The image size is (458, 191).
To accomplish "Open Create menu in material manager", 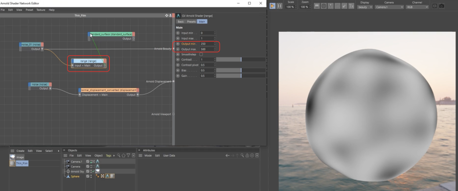I will pos(21,151).
